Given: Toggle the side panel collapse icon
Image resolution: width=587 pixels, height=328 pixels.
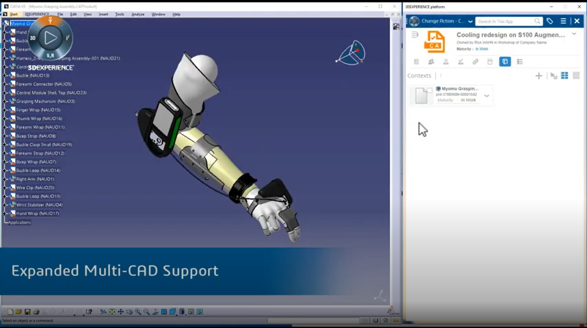Looking at the screenshot, I should [x=415, y=35].
